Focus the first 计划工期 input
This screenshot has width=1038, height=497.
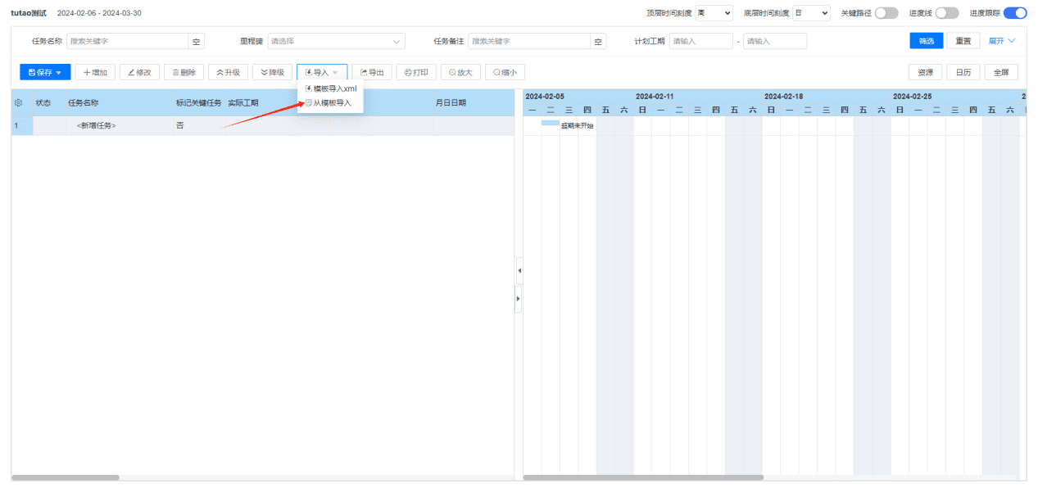701,41
